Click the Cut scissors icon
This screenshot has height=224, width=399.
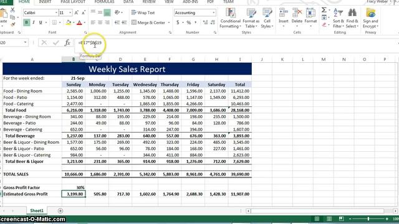(x=12, y=10)
